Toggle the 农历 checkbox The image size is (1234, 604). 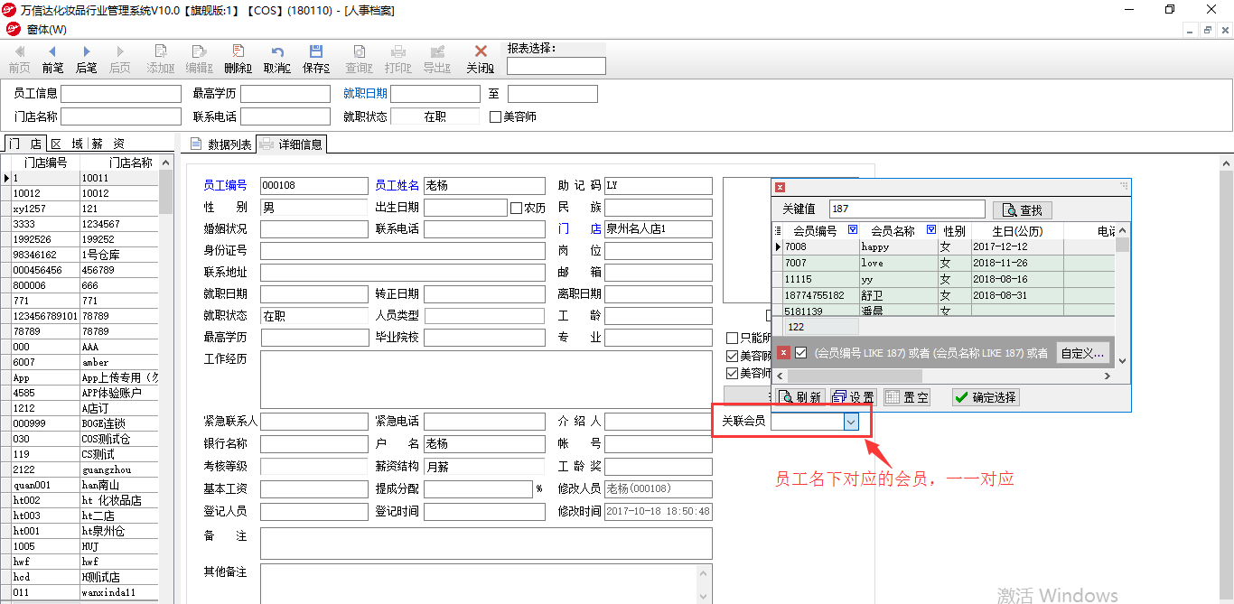tap(516, 208)
